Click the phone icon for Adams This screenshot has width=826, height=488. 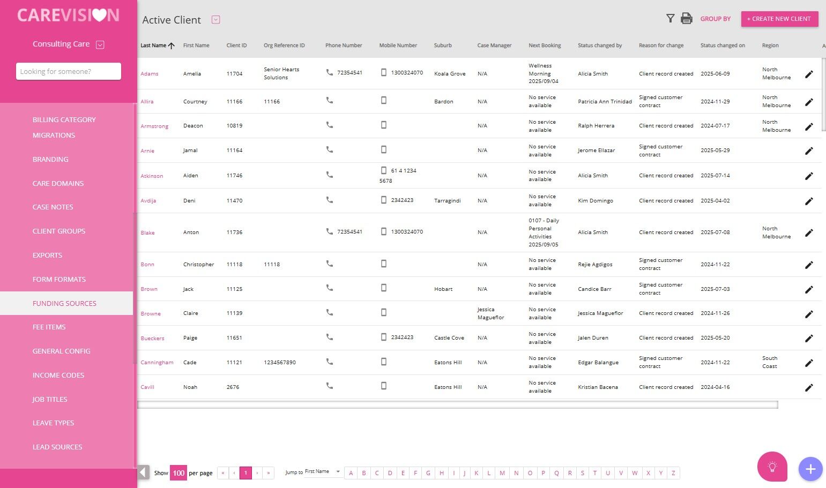point(330,72)
